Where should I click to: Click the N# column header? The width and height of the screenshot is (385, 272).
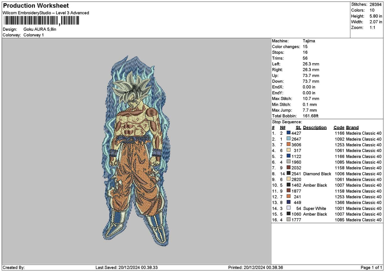[282, 127]
